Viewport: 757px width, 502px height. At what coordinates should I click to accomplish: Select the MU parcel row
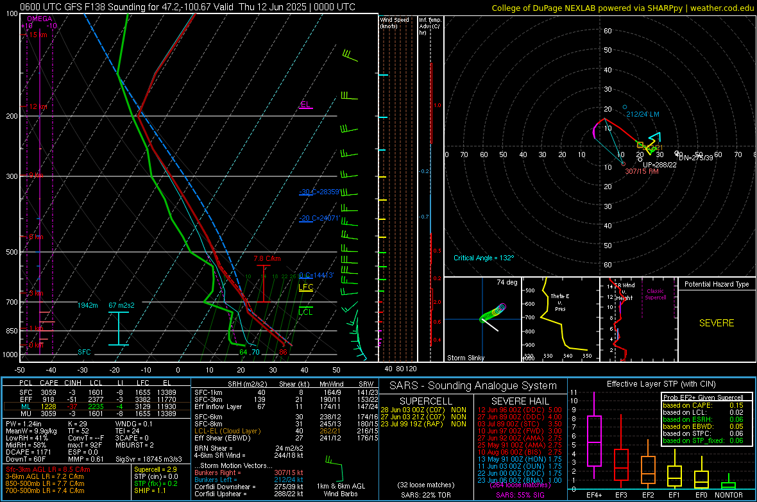(x=97, y=413)
